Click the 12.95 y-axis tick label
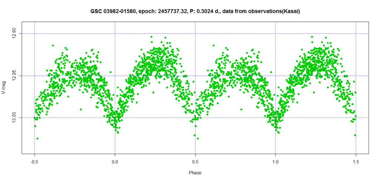This screenshot has height=181, width=380. point(14,76)
